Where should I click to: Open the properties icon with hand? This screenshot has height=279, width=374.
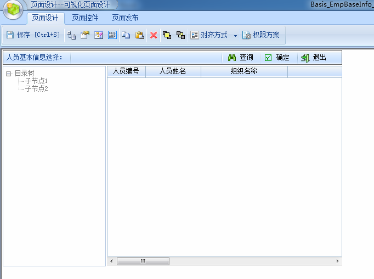point(85,35)
